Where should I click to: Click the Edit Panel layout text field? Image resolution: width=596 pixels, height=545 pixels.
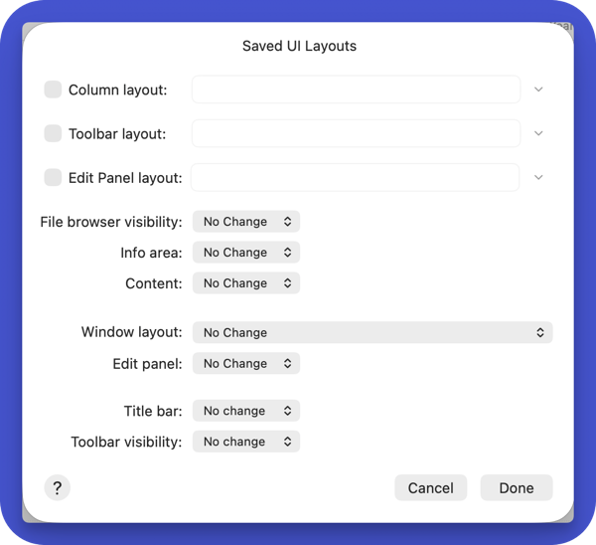tap(355, 177)
